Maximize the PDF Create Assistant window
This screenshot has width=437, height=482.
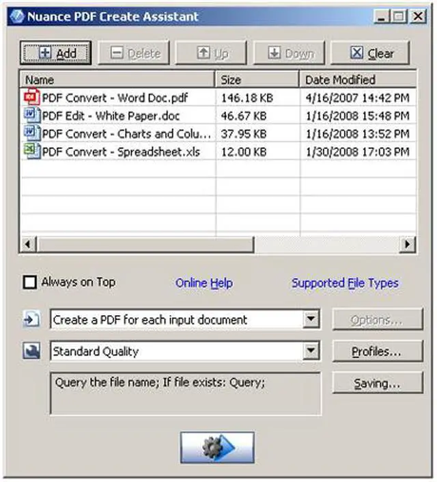coord(399,16)
